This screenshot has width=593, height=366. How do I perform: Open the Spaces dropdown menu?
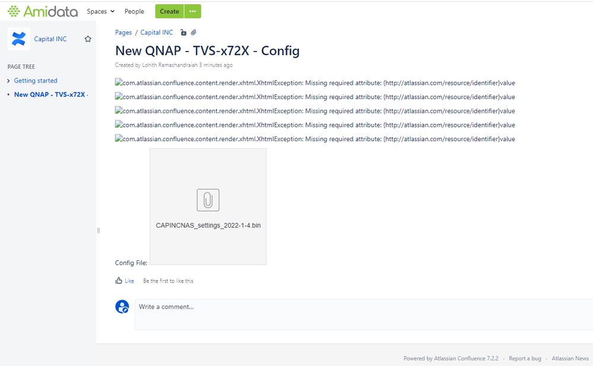[100, 11]
